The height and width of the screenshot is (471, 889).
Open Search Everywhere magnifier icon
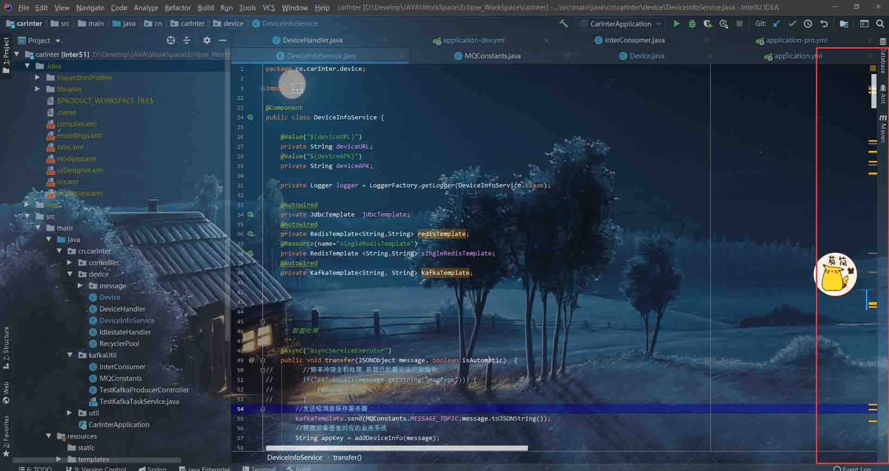(880, 24)
